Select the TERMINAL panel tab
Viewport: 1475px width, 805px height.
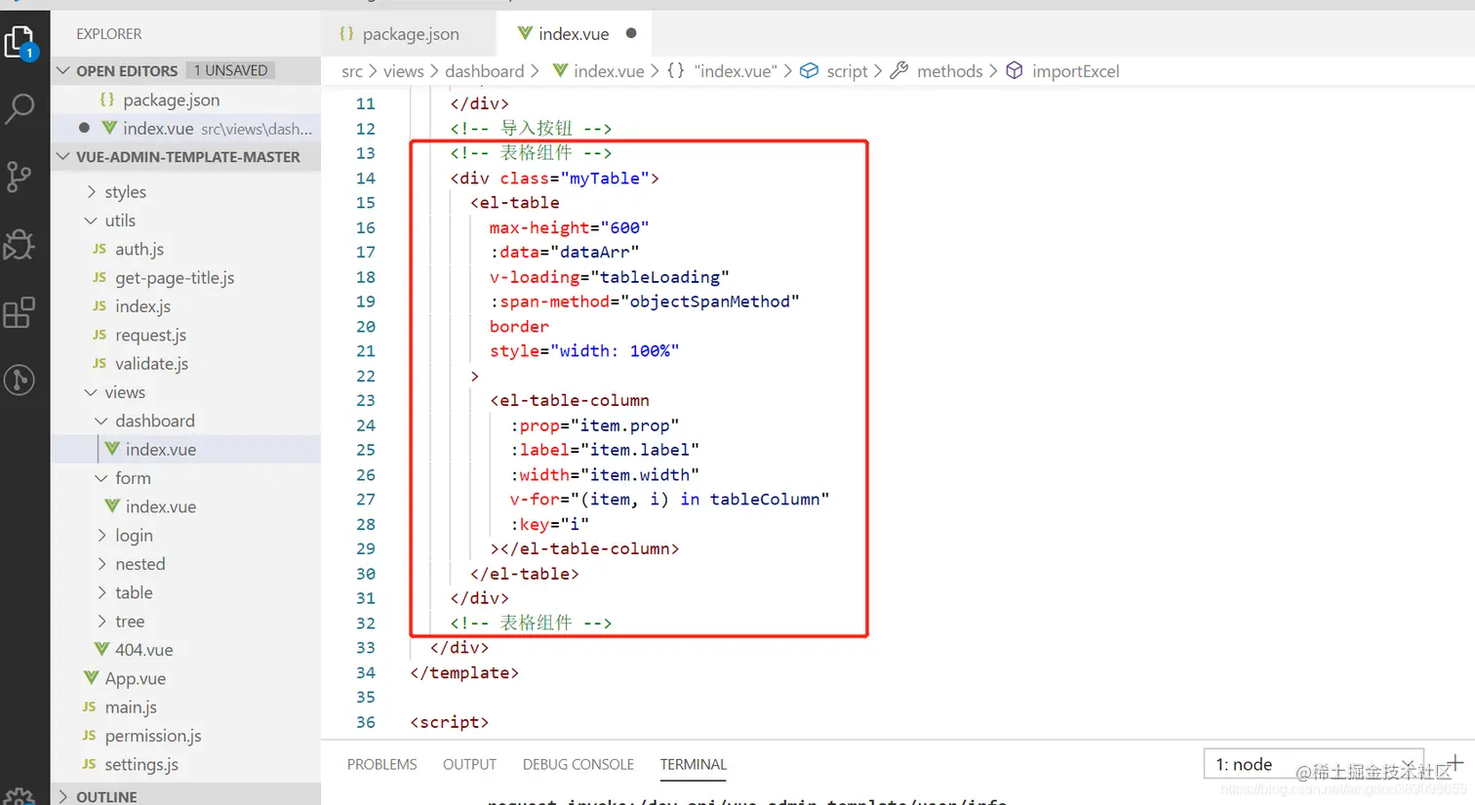coord(694,764)
